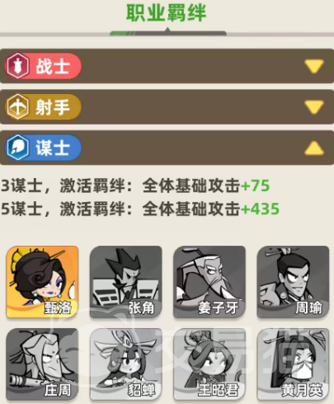Click the 射手 class label pill
Image resolution: width=334 pixels, height=404 pixels.
(x=44, y=107)
